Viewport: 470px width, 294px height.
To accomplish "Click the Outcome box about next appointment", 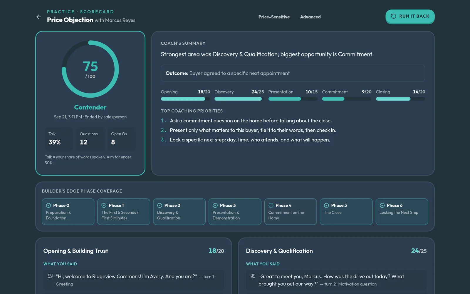I will coord(293,73).
